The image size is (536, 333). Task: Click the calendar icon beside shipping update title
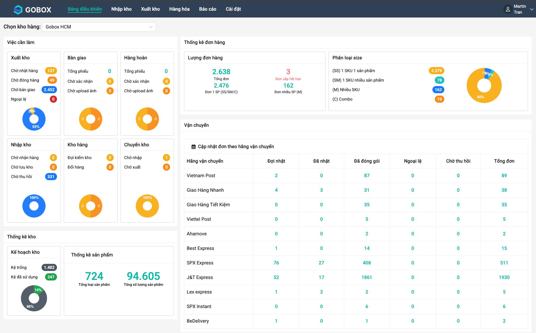tap(194, 147)
